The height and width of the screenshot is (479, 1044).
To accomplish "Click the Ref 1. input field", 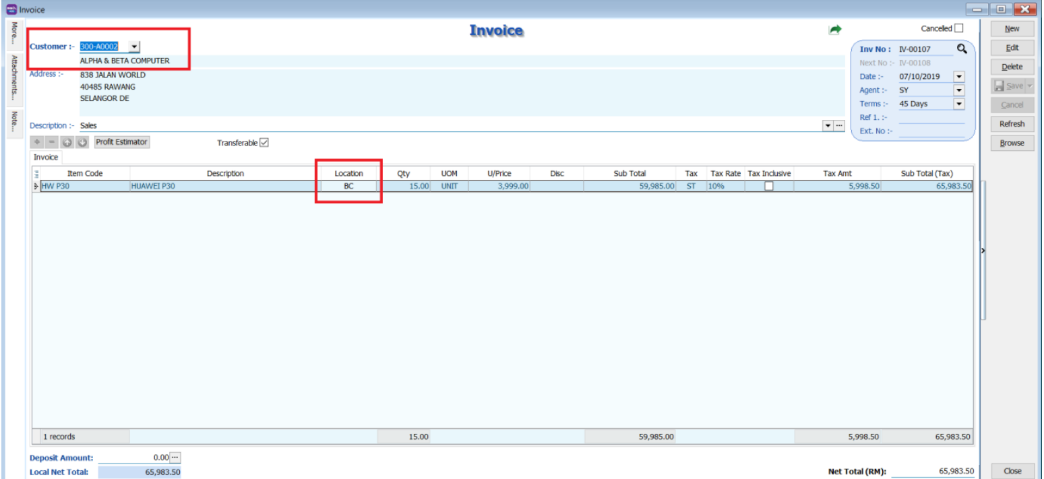I will [x=931, y=118].
